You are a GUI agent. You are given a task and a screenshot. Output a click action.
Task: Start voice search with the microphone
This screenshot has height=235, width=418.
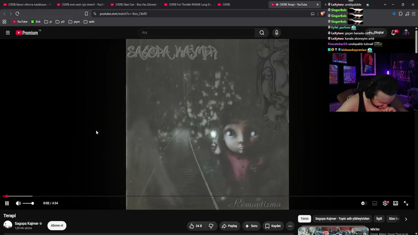(x=277, y=33)
